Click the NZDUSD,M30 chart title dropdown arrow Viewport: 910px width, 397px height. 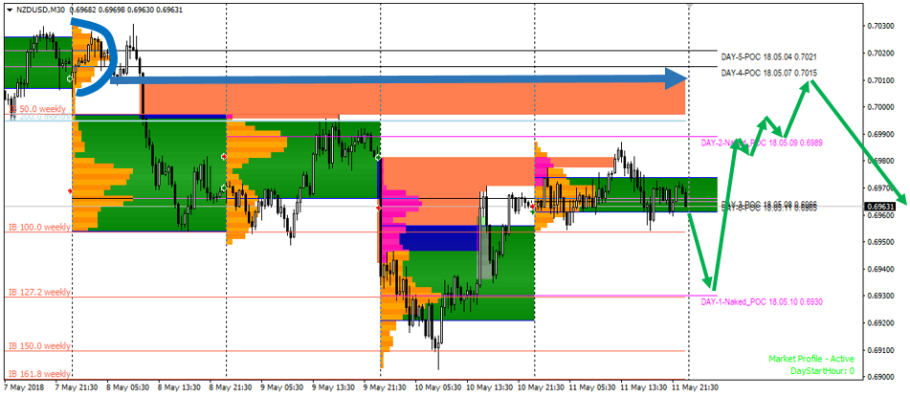(x=8, y=8)
